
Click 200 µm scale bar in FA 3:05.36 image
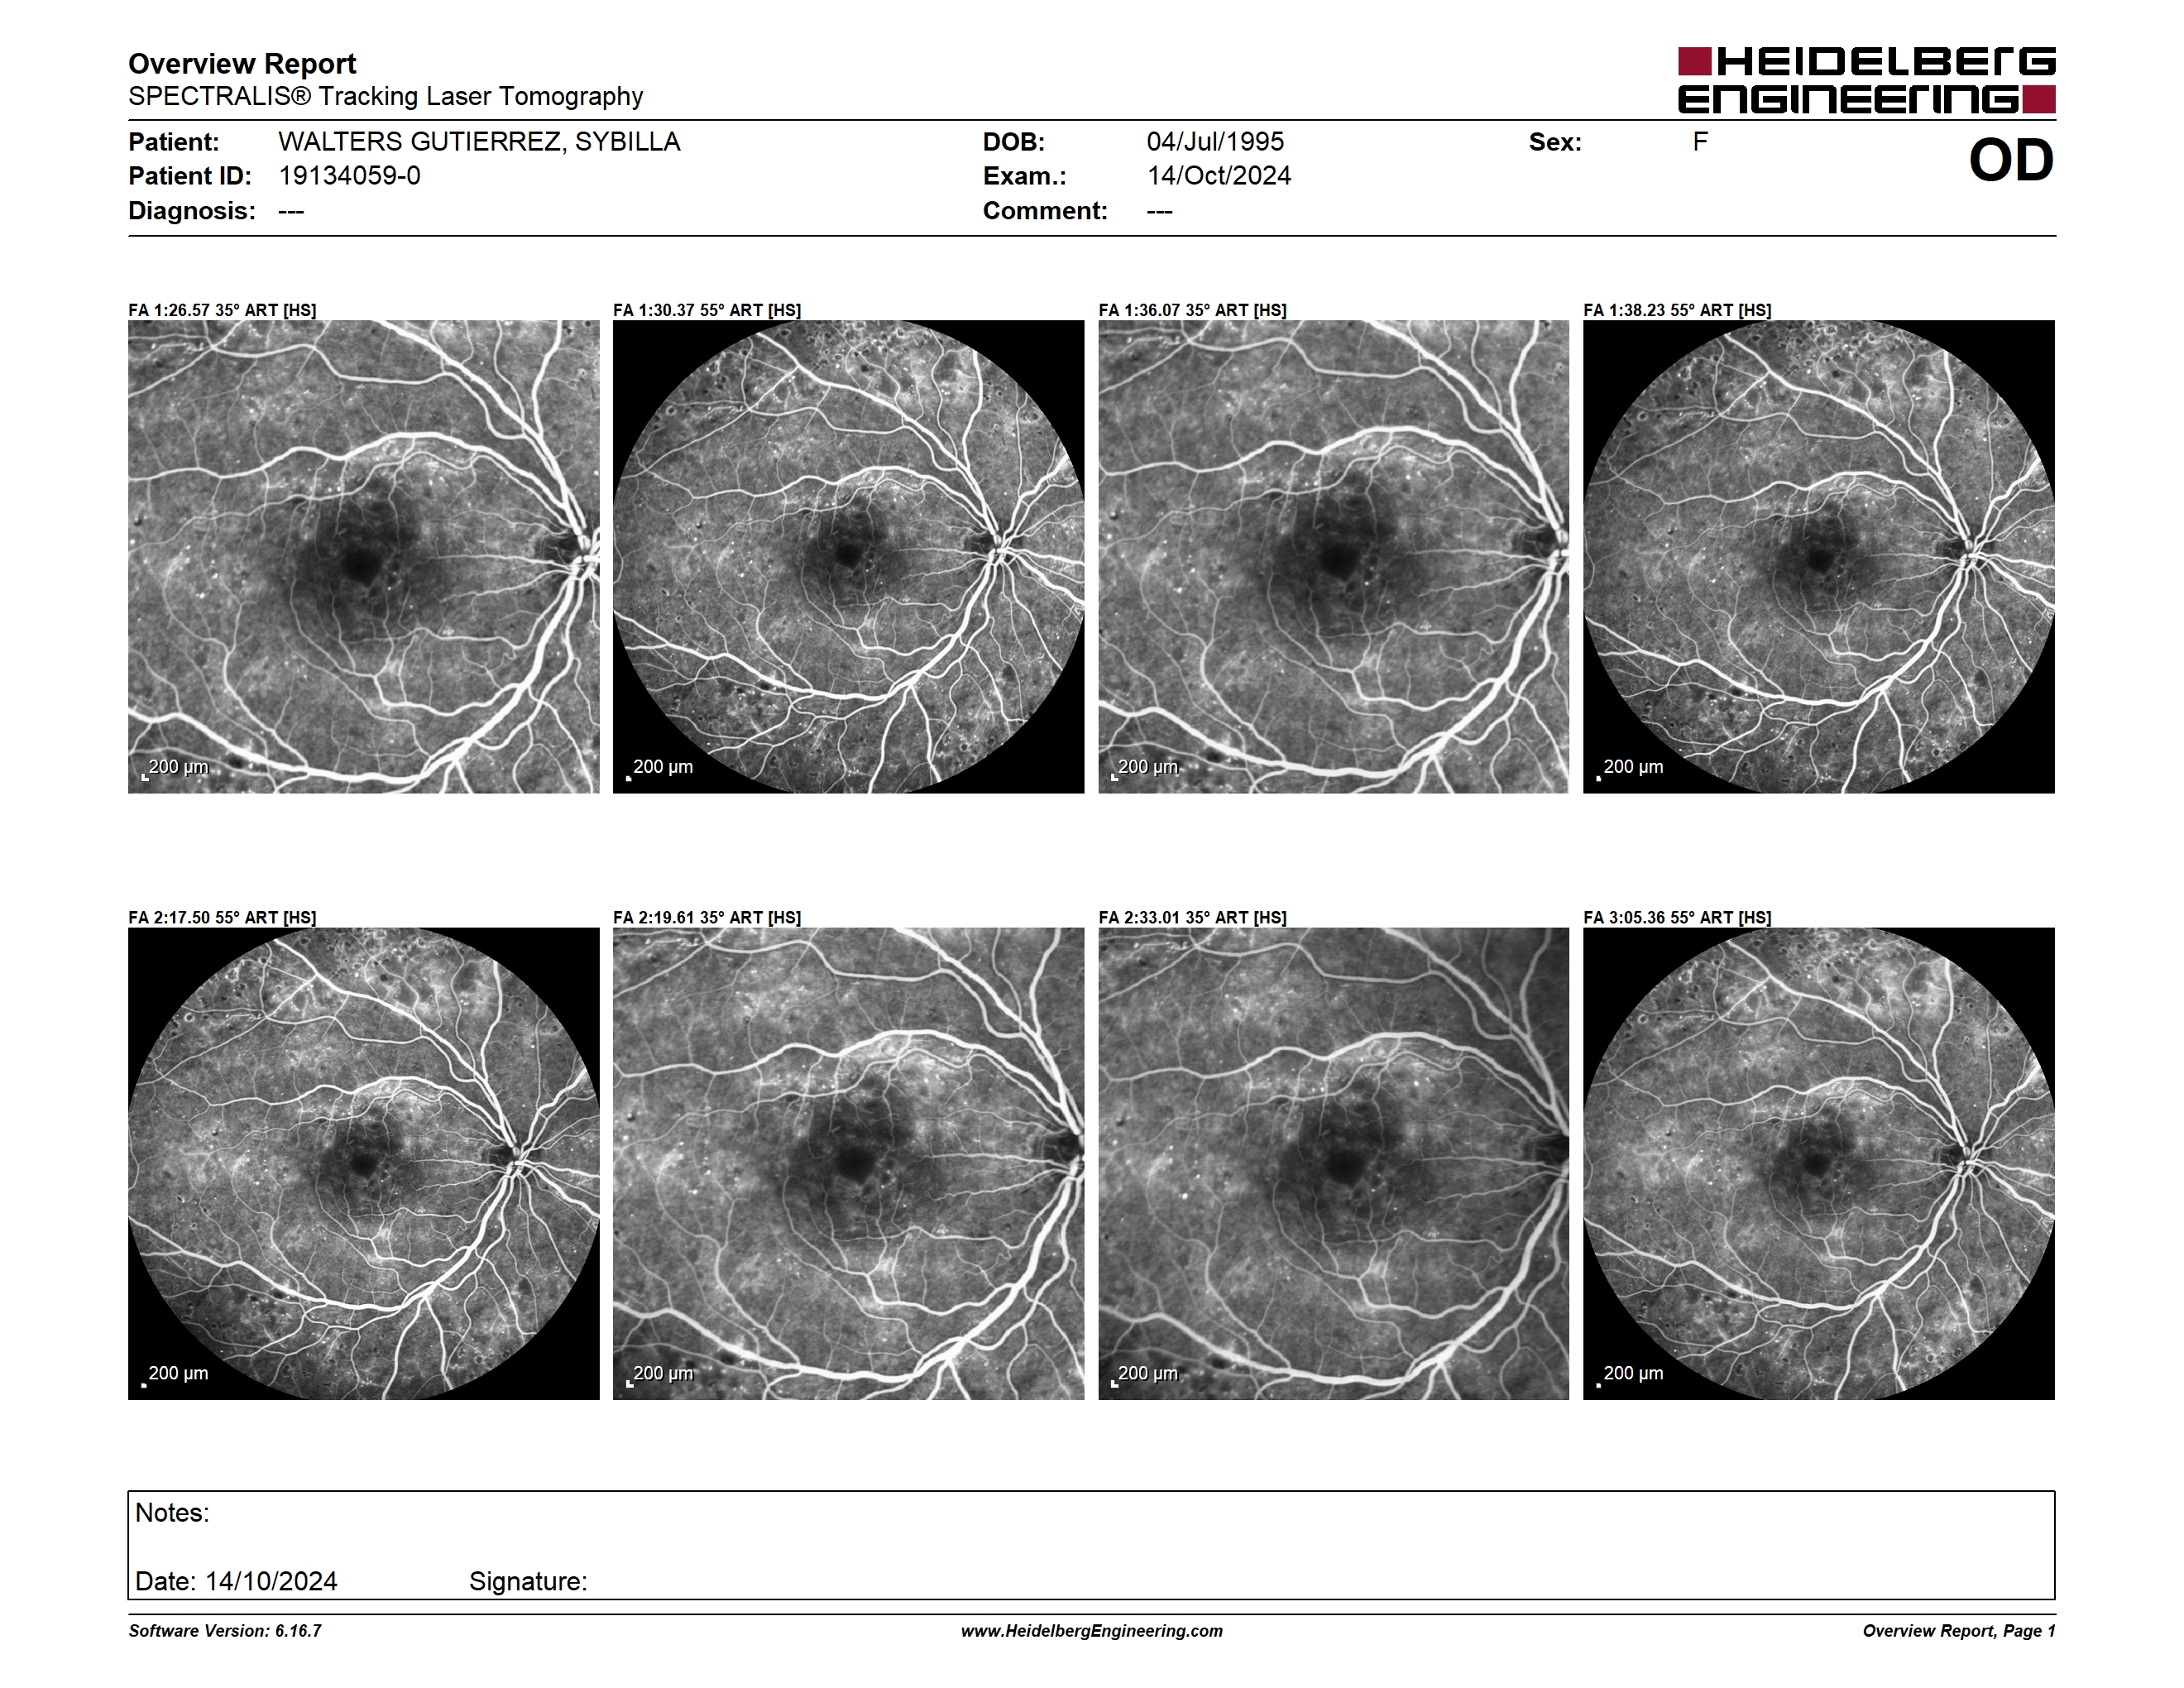coord(1630,1374)
